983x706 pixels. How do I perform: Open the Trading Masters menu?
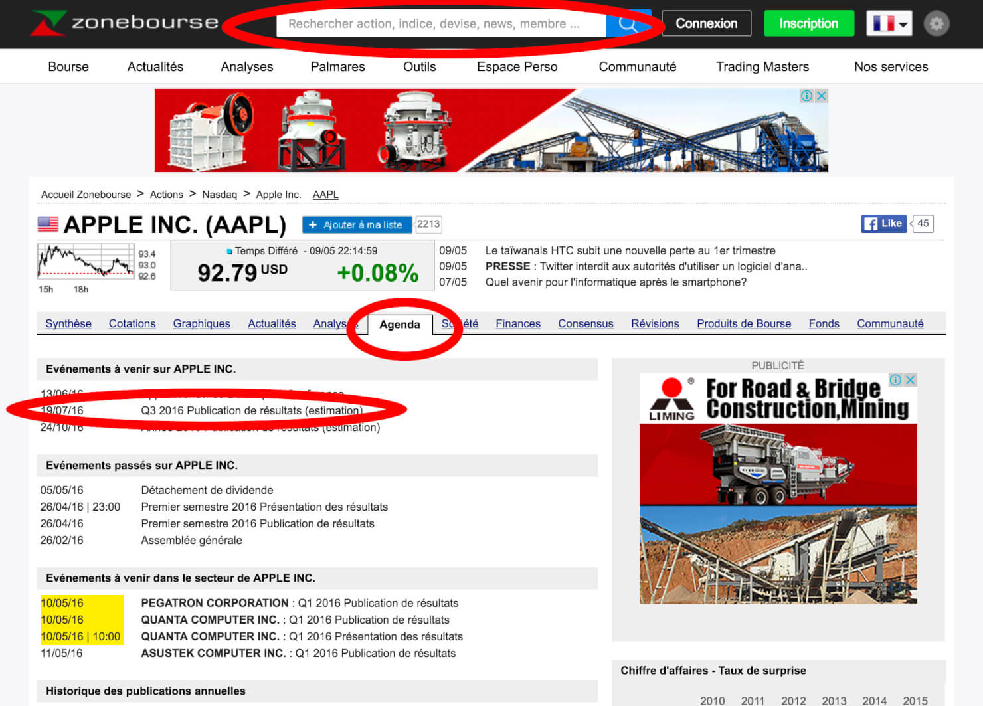point(762,66)
